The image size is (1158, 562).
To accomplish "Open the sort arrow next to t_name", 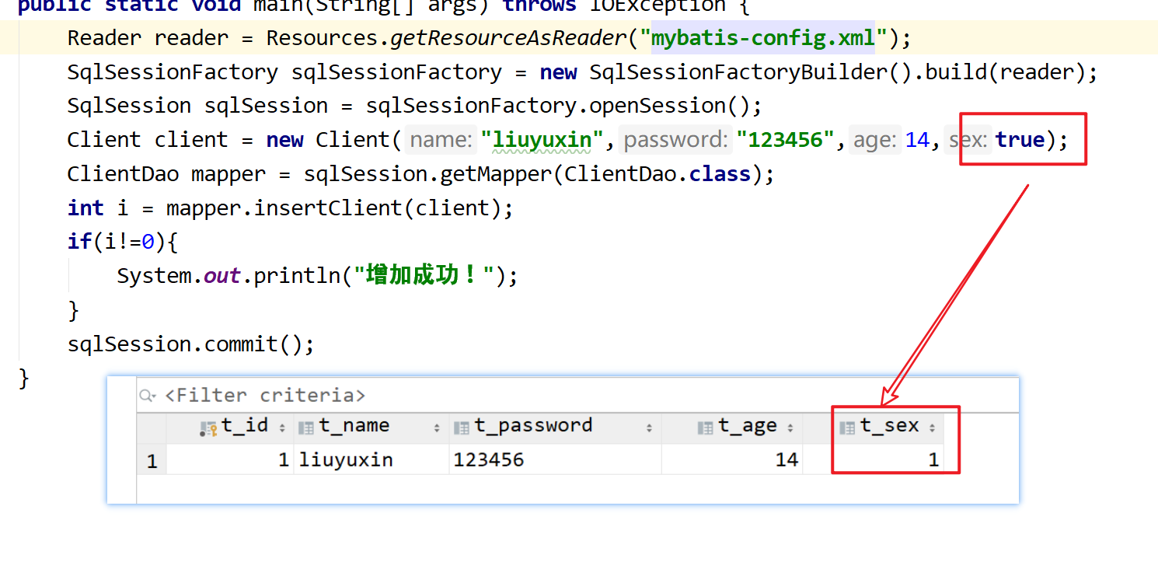I will click(435, 426).
